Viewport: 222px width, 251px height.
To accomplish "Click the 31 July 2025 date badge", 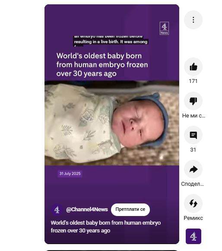I will (70, 174).
